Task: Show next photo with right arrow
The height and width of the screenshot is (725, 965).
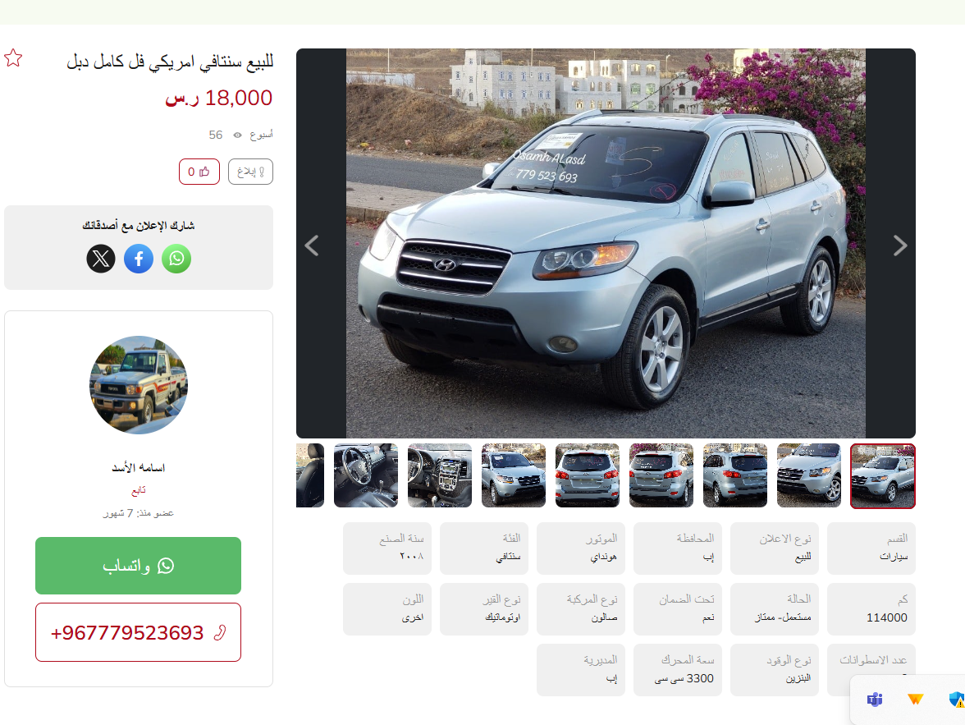Action: (899, 245)
